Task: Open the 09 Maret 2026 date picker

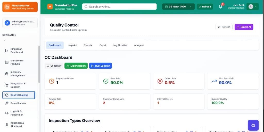Action: point(178,7)
